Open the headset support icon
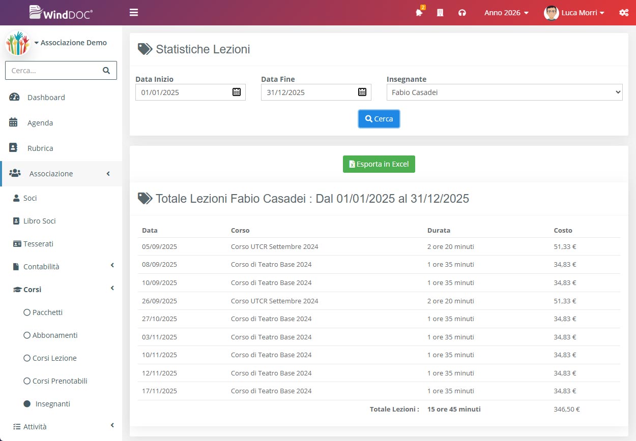The width and height of the screenshot is (636, 441). click(462, 13)
